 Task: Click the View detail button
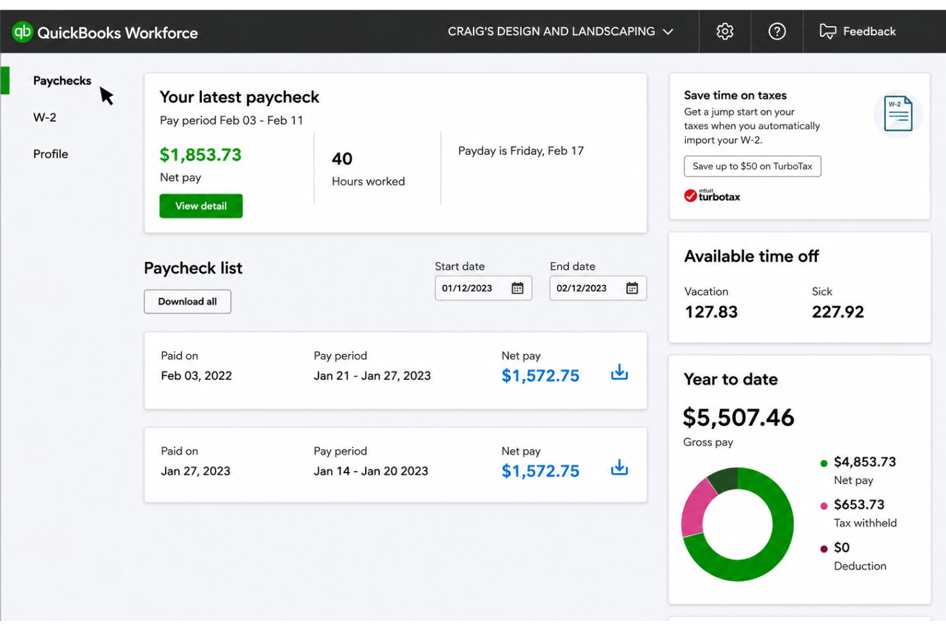201,206
